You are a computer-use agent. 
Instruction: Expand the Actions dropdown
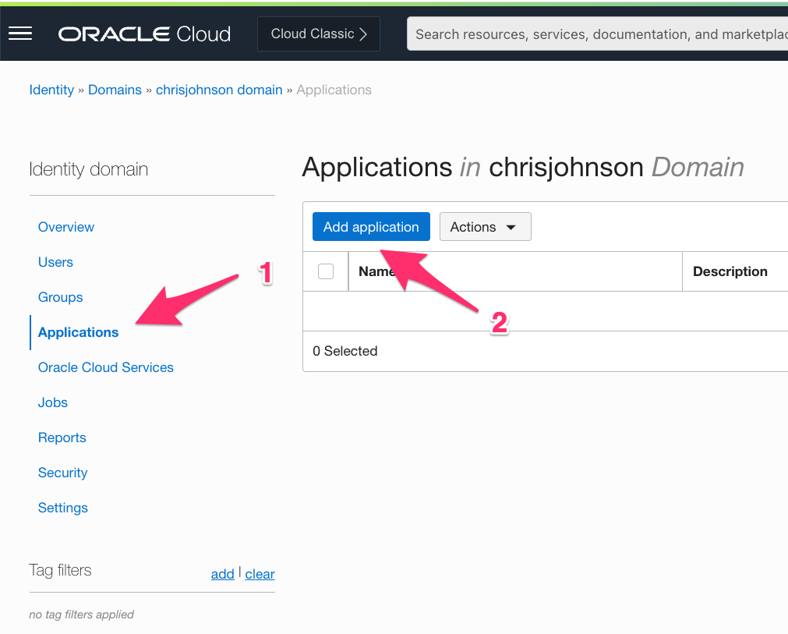point(485,227)
